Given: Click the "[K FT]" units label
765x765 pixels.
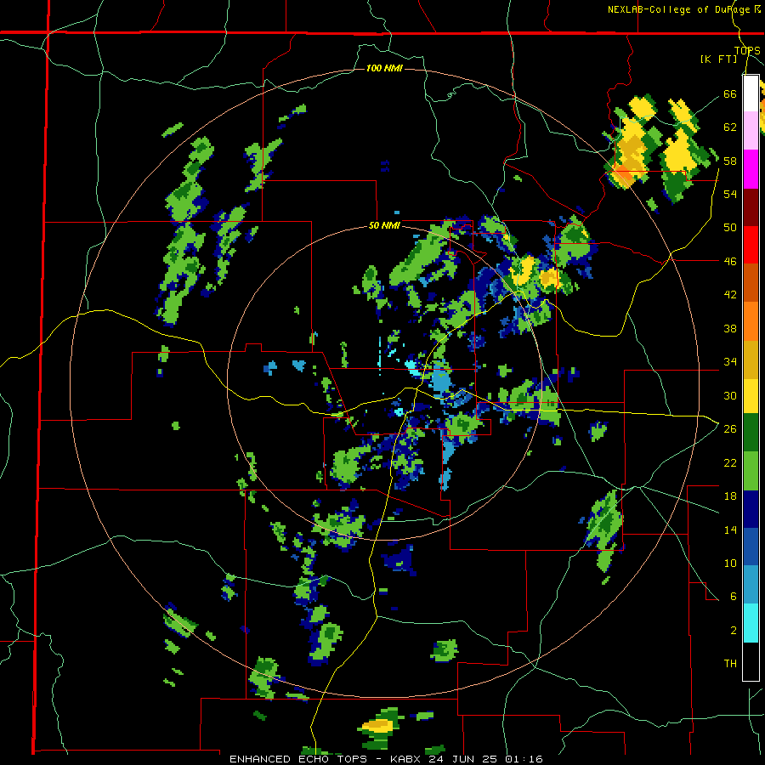Looking at the screenshot, I should 718,59.
